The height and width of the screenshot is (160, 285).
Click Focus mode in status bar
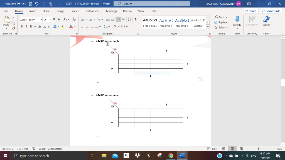(212, 149)
